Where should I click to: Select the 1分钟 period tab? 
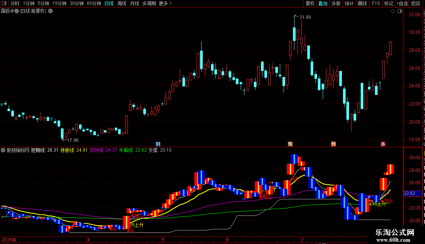click(29, 3)
